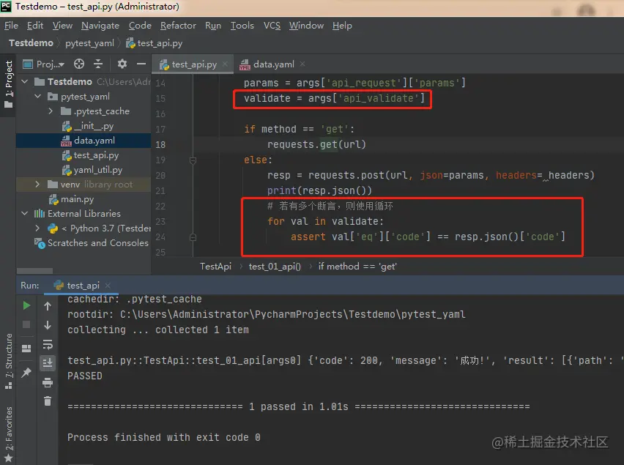Open the Edit menu

[x=35, y=26]
